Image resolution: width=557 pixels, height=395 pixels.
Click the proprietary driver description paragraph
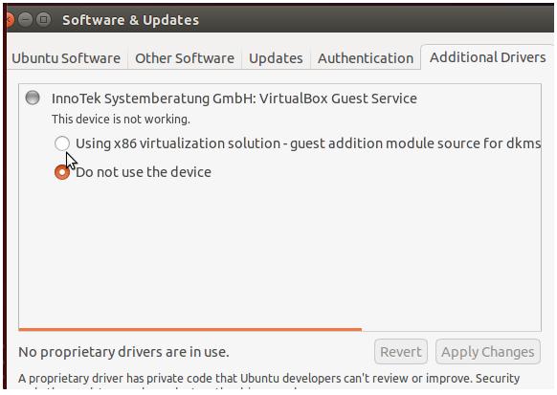point(269,382)
